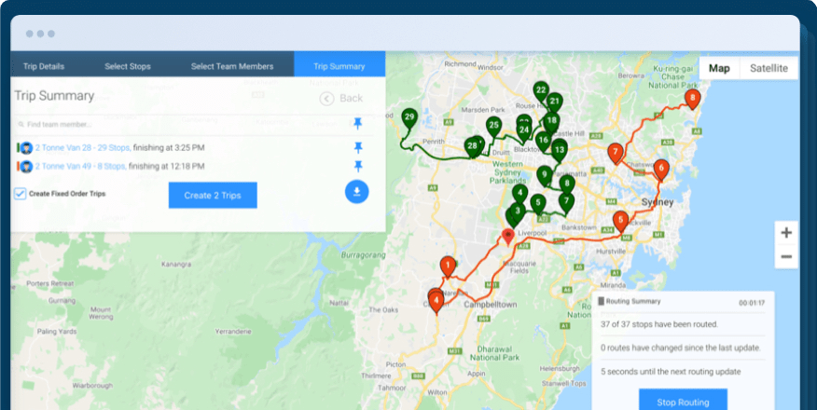Switch the map to Satellite view

pos(769,69)
